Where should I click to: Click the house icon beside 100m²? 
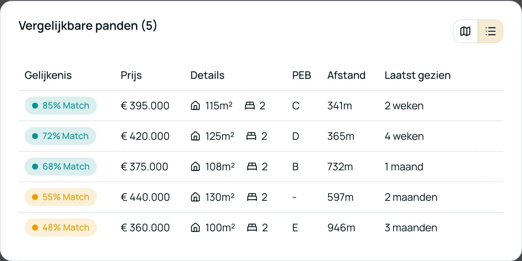(x=195, y=228)
